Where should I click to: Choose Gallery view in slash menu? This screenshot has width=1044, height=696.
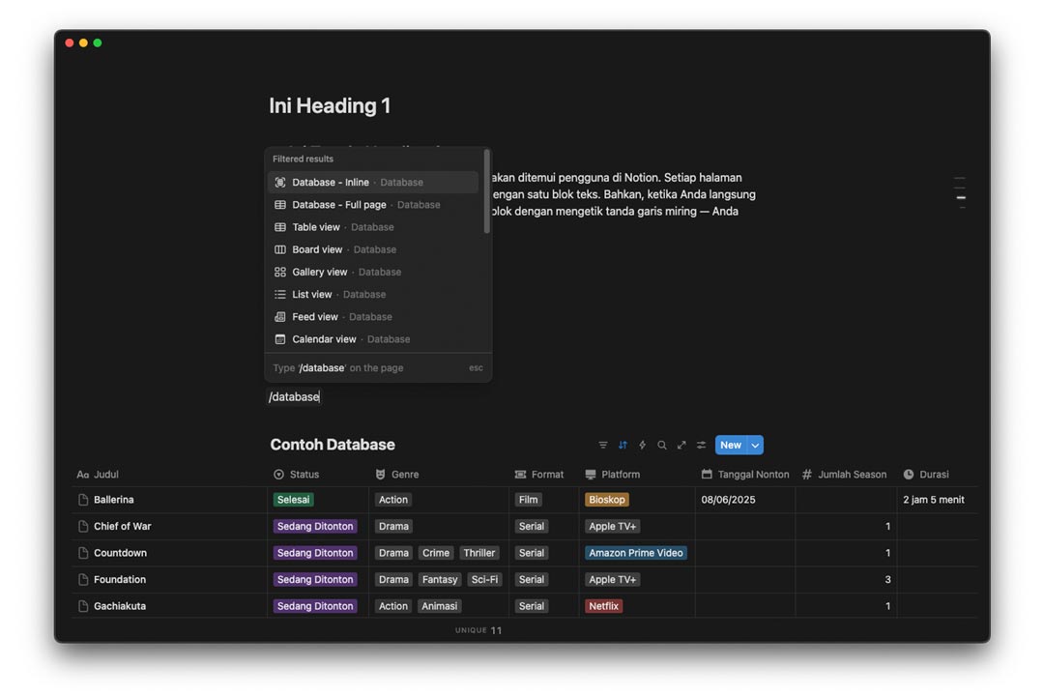point(319,273)
